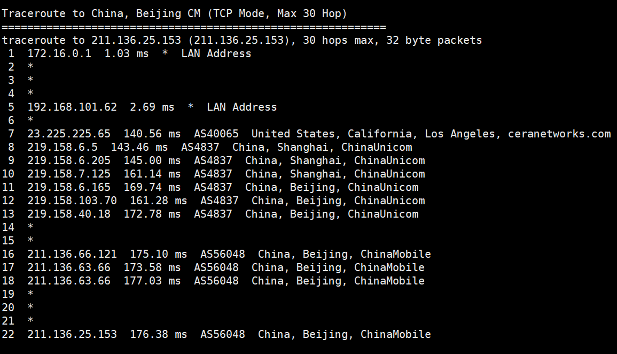Click the "LAN Address" label on hop 1
This screenshot has width=617, height=354.
pyautogui.click(x=216, y=53)
